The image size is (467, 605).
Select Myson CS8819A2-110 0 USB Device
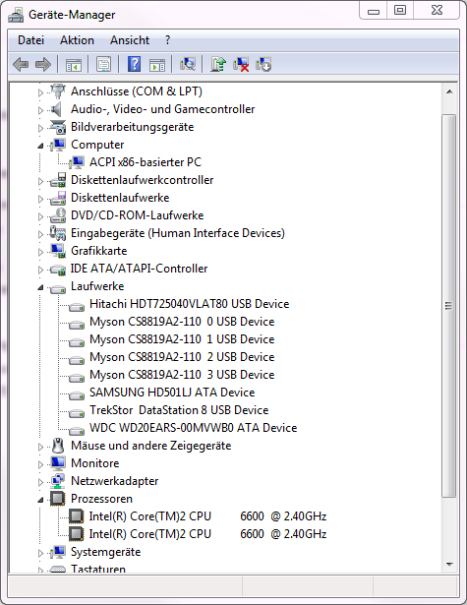(x=182, y=322)
